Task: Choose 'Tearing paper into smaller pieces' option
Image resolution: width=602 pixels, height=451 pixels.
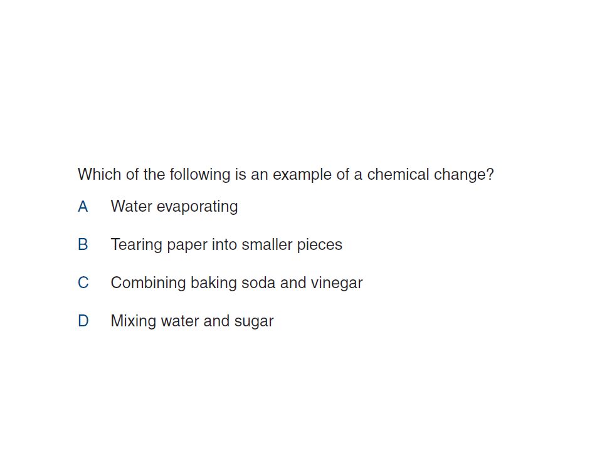Action: tap(226, 245)
